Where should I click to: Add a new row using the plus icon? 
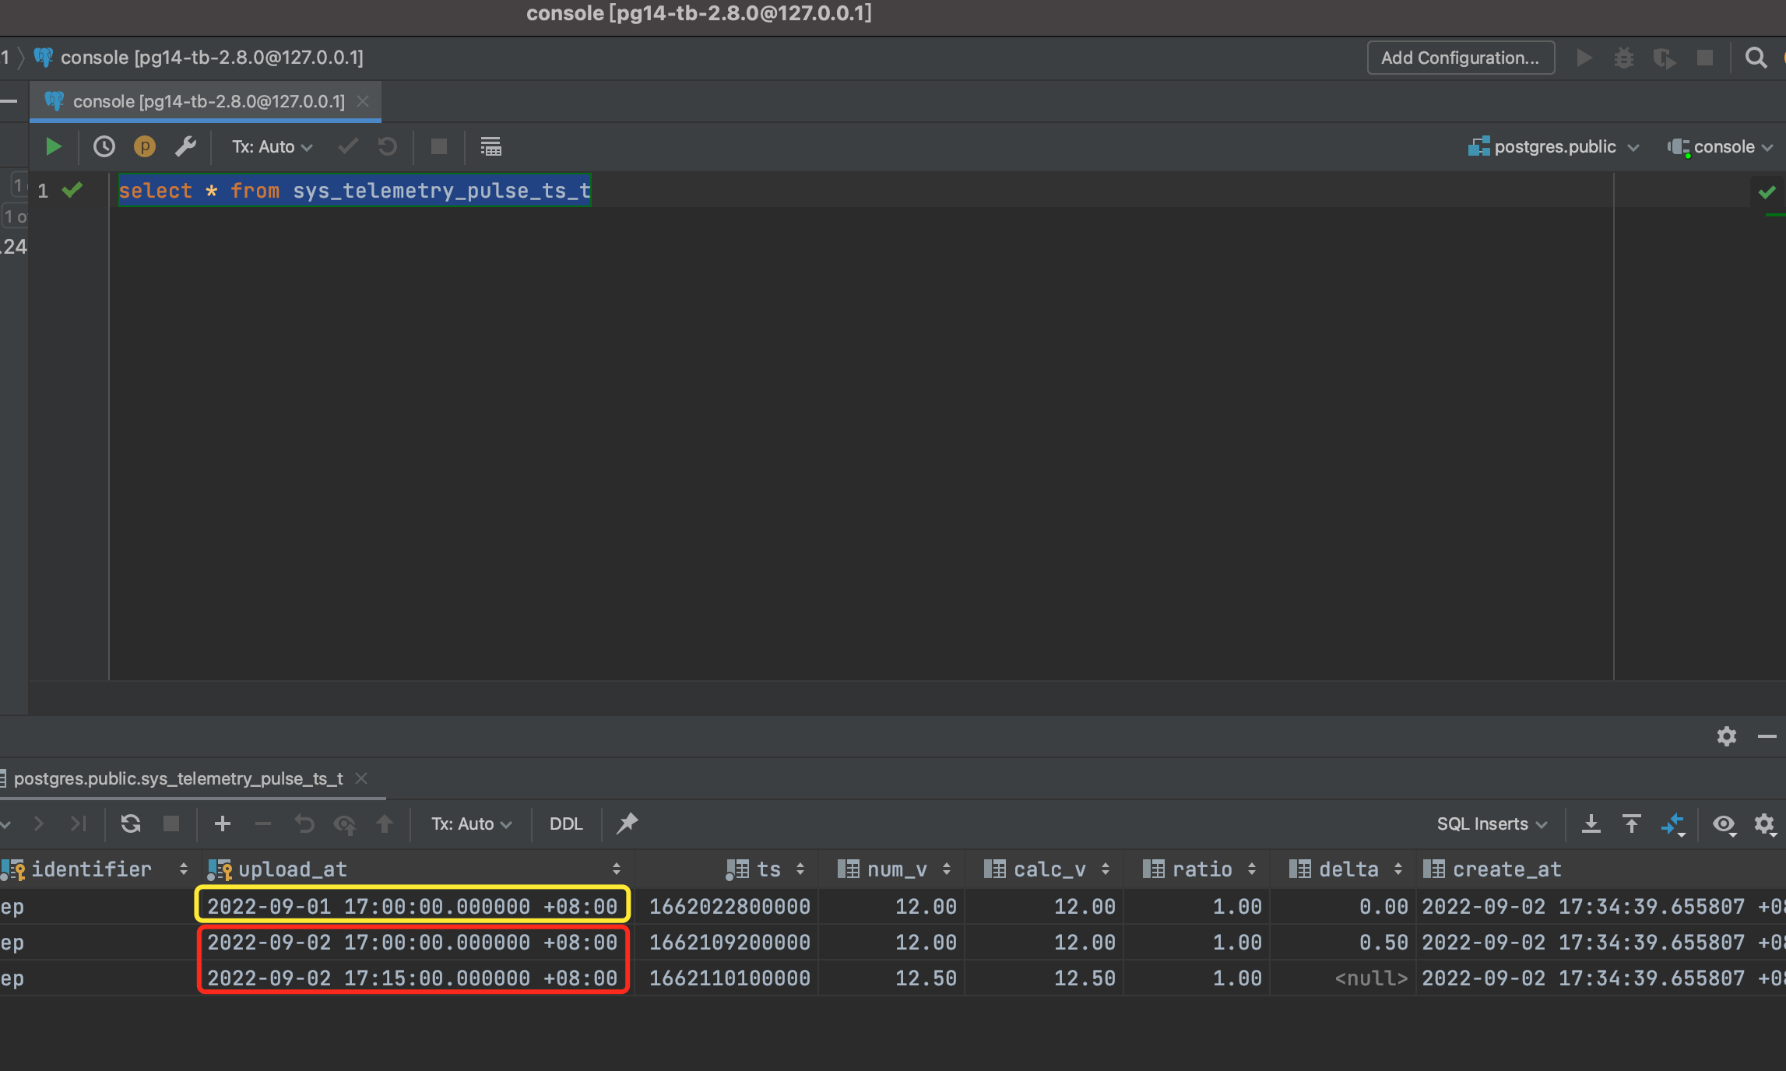(x=223, y=823)
